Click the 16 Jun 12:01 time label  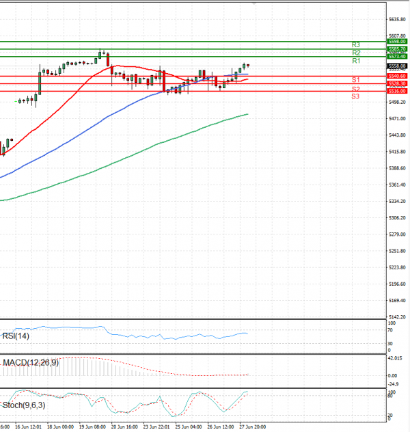[x=28, y=427]
